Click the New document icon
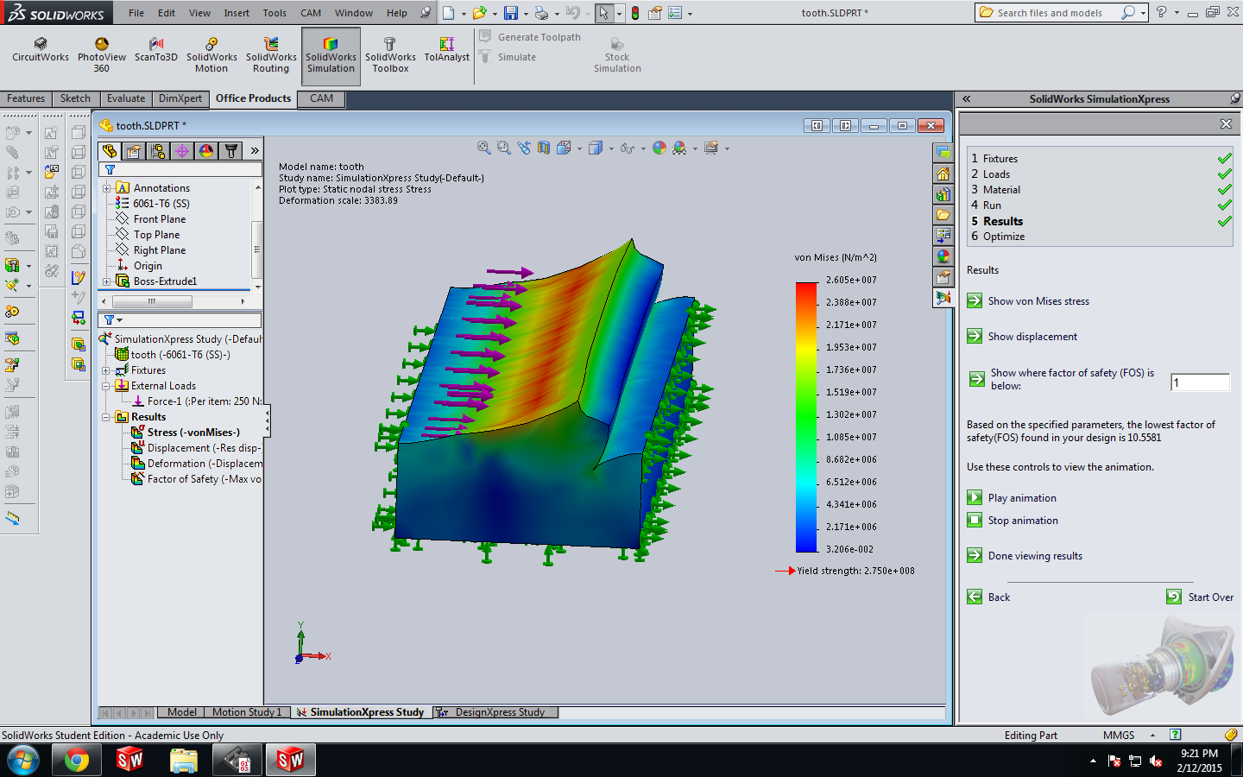The width and height of the screenshot is (1243, 777). pos(448,13)
